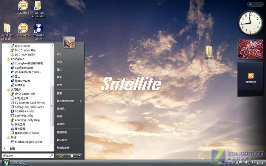Collapse the 实用程序 folder
Image resolution: width=266 pixels, height=166 pixels.
click(x=14, y=89)
